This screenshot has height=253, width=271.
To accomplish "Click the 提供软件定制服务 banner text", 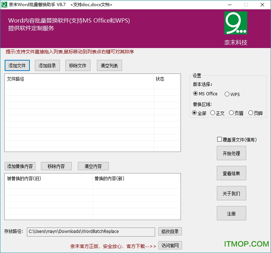I will coord(31,28).
